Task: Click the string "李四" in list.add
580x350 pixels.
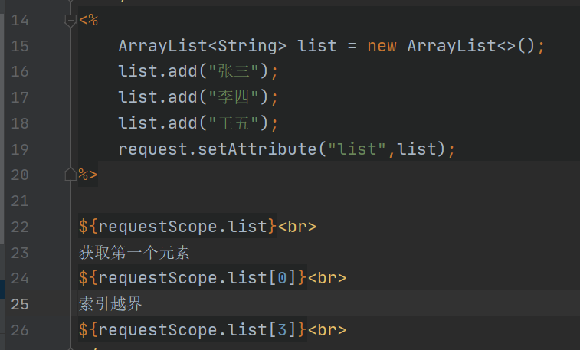Action: pos(234,97)
